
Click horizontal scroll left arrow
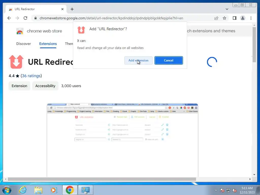6,179
